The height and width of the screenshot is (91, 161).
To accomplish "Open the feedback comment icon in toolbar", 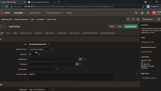I will coord(128,19).
